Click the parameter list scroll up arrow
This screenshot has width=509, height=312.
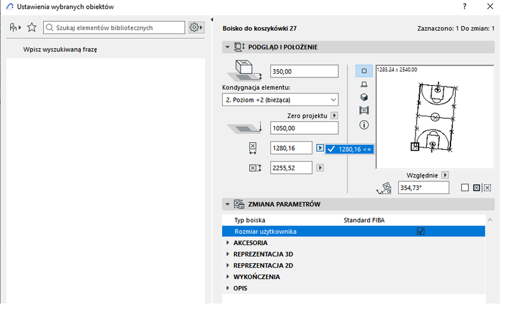[x=490, y=220]
